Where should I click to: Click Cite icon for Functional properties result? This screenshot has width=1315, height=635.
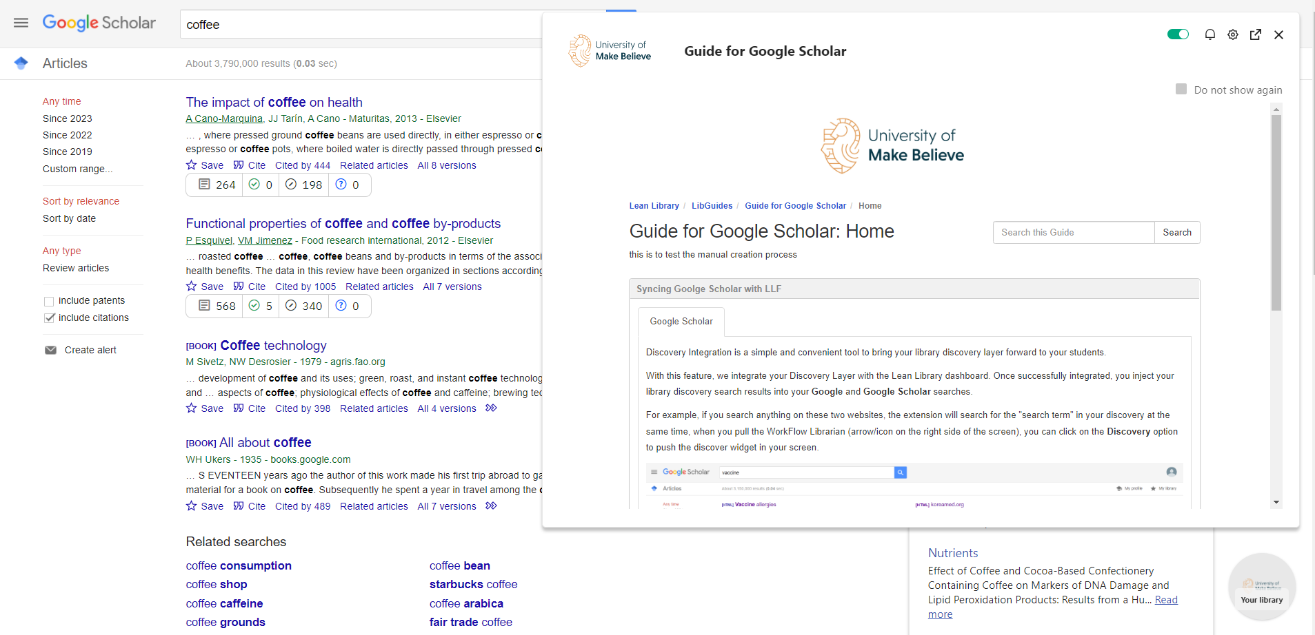[x=239, y=286]
